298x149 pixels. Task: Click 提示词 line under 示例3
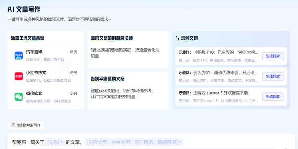coord(218,101)
